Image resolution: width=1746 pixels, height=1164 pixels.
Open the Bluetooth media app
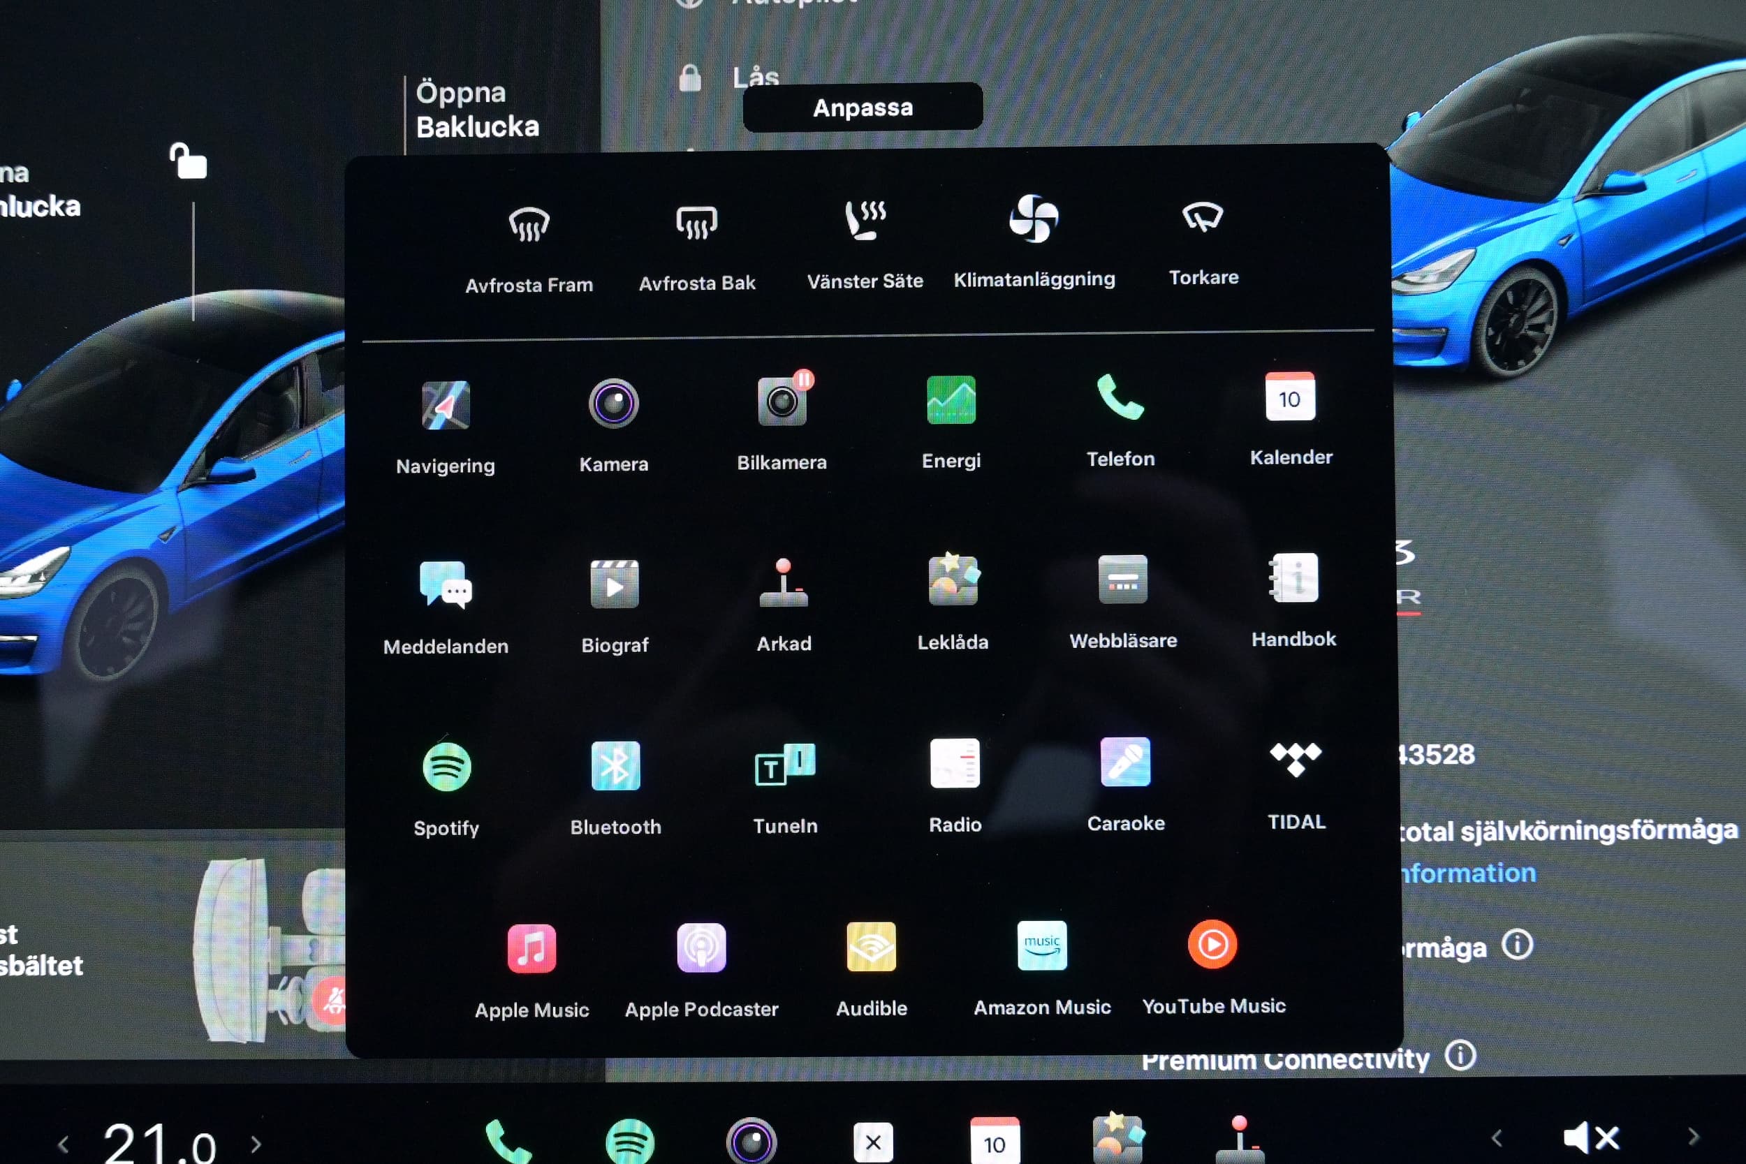tap(615, 765)
